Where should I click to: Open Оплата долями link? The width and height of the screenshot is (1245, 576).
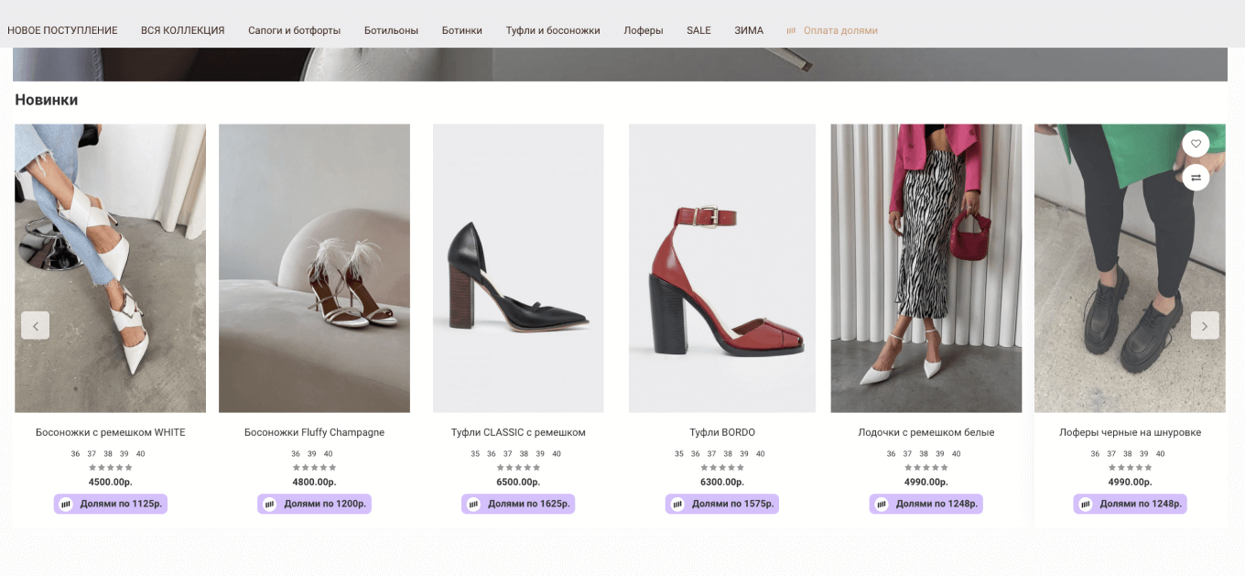(840, 30)
